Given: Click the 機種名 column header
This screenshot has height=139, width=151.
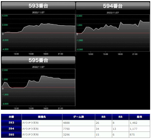Looking at the screenshot, I should pos(42,117).
